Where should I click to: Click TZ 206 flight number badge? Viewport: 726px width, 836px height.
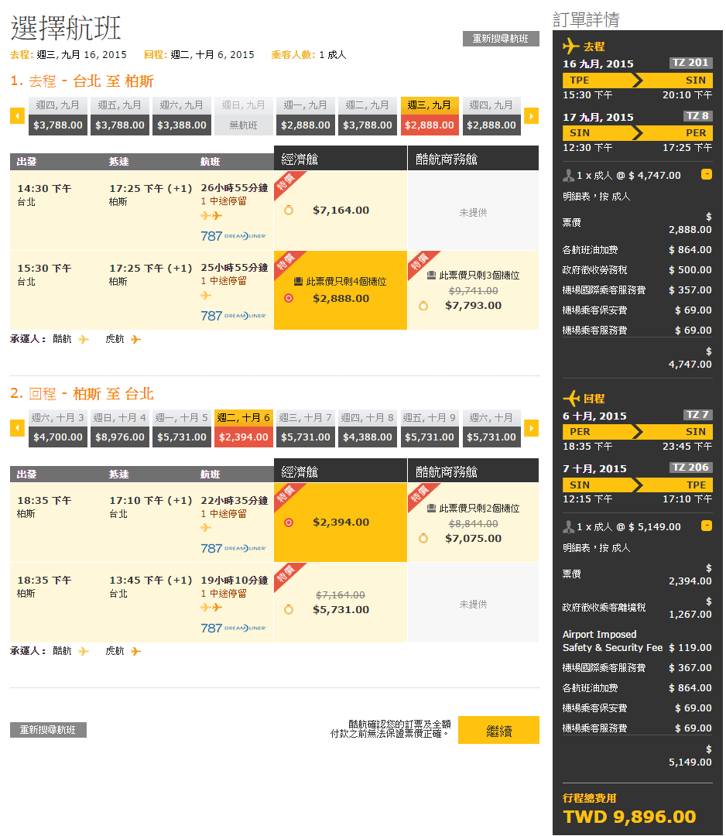(x=691, y=467)
